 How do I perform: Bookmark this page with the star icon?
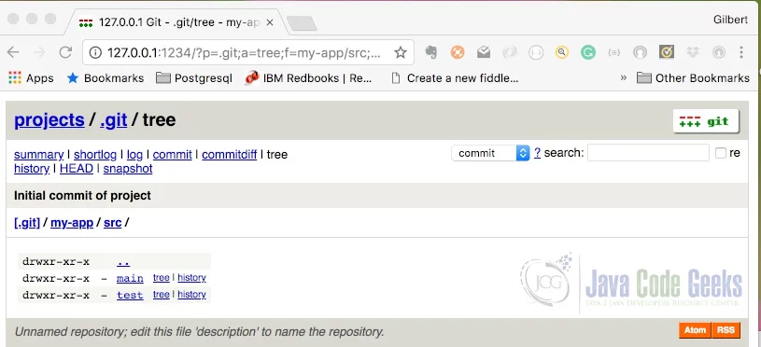400,52
